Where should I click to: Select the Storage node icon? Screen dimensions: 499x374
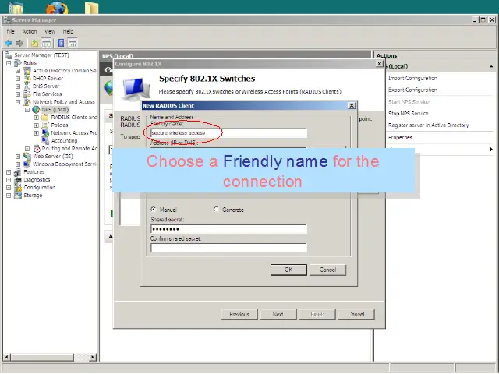(18, 196)
